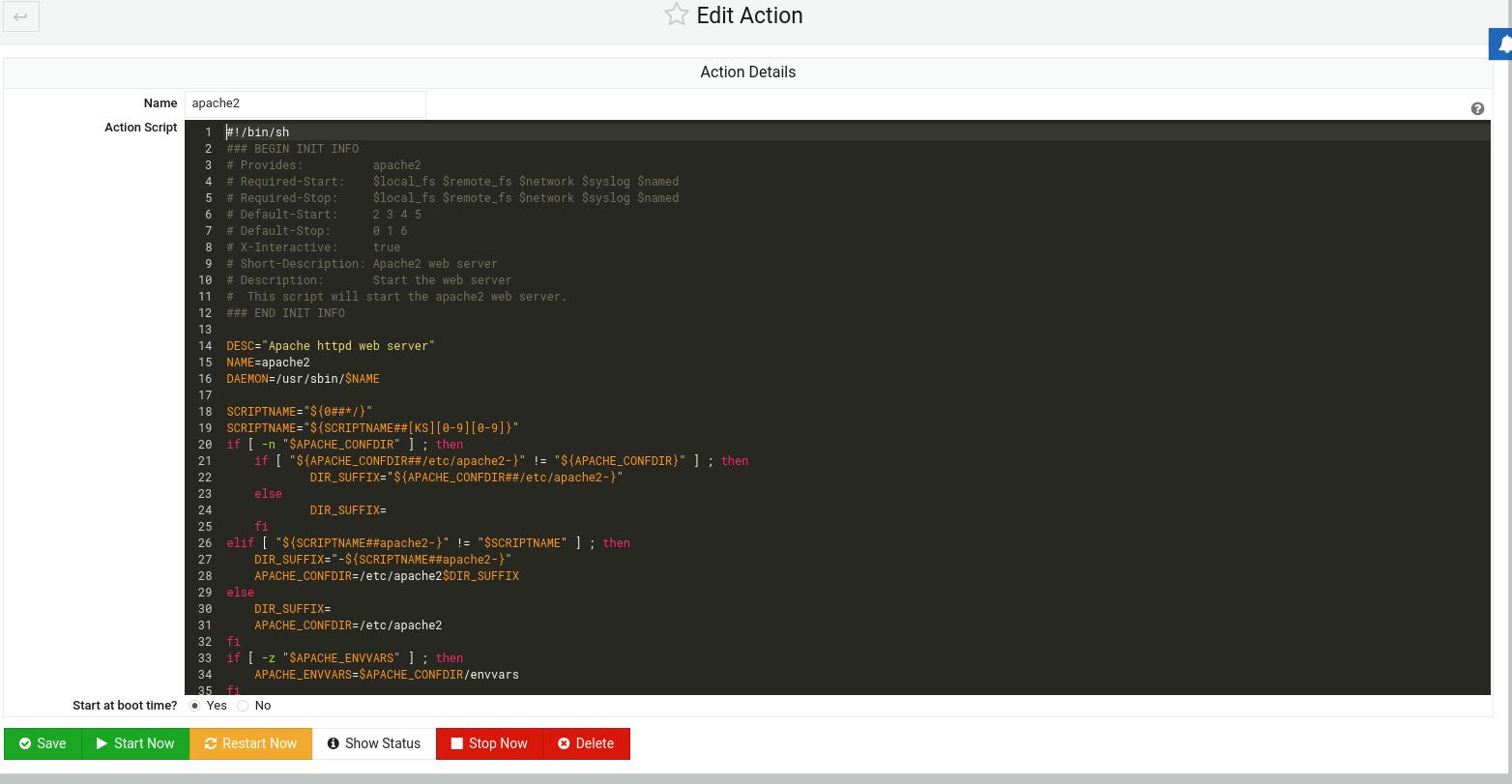The width and height of the screenshot is (1512, 784).
Task: Click the favorite star icon beside Edit Action
Action: 676,15
